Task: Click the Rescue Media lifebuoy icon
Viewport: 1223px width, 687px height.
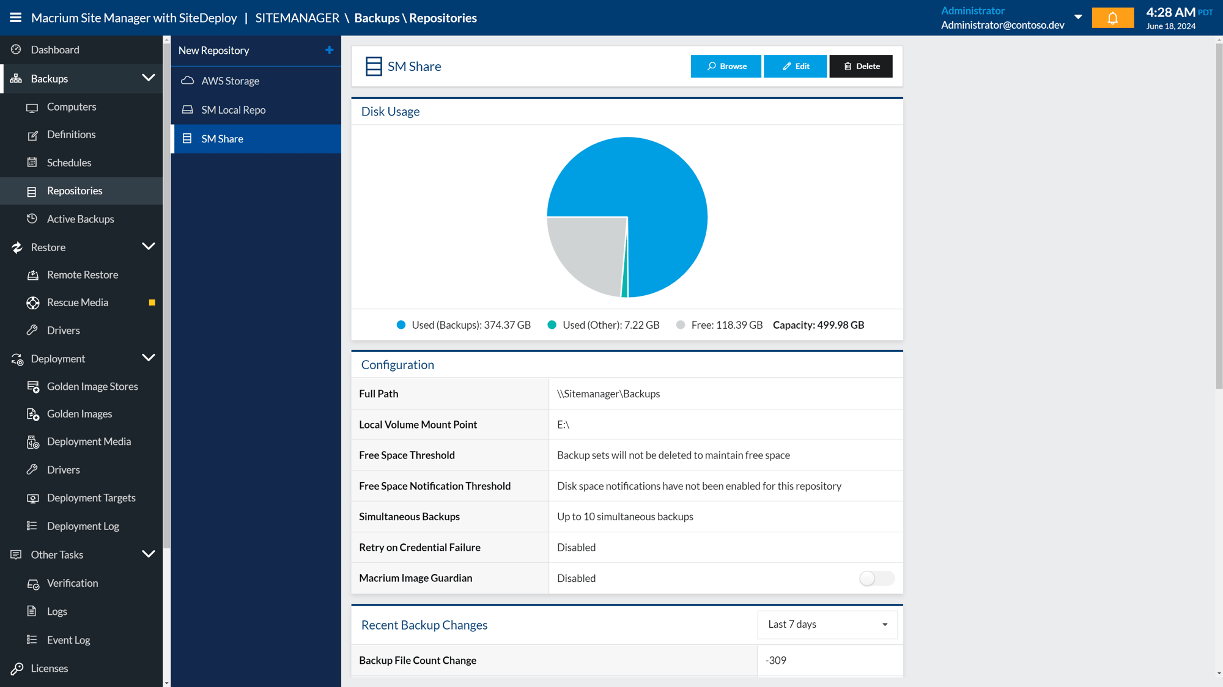Action: (33, 303)
